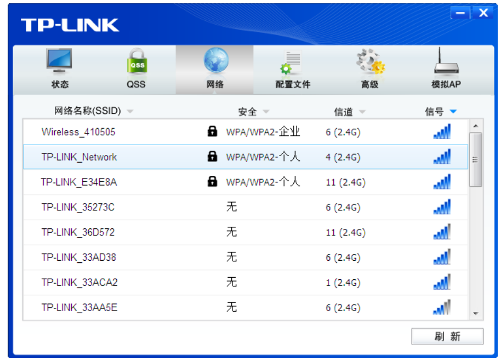
Task: Click the lock icon beside TP-LINK_Network
Action: (x=212, y=157)
